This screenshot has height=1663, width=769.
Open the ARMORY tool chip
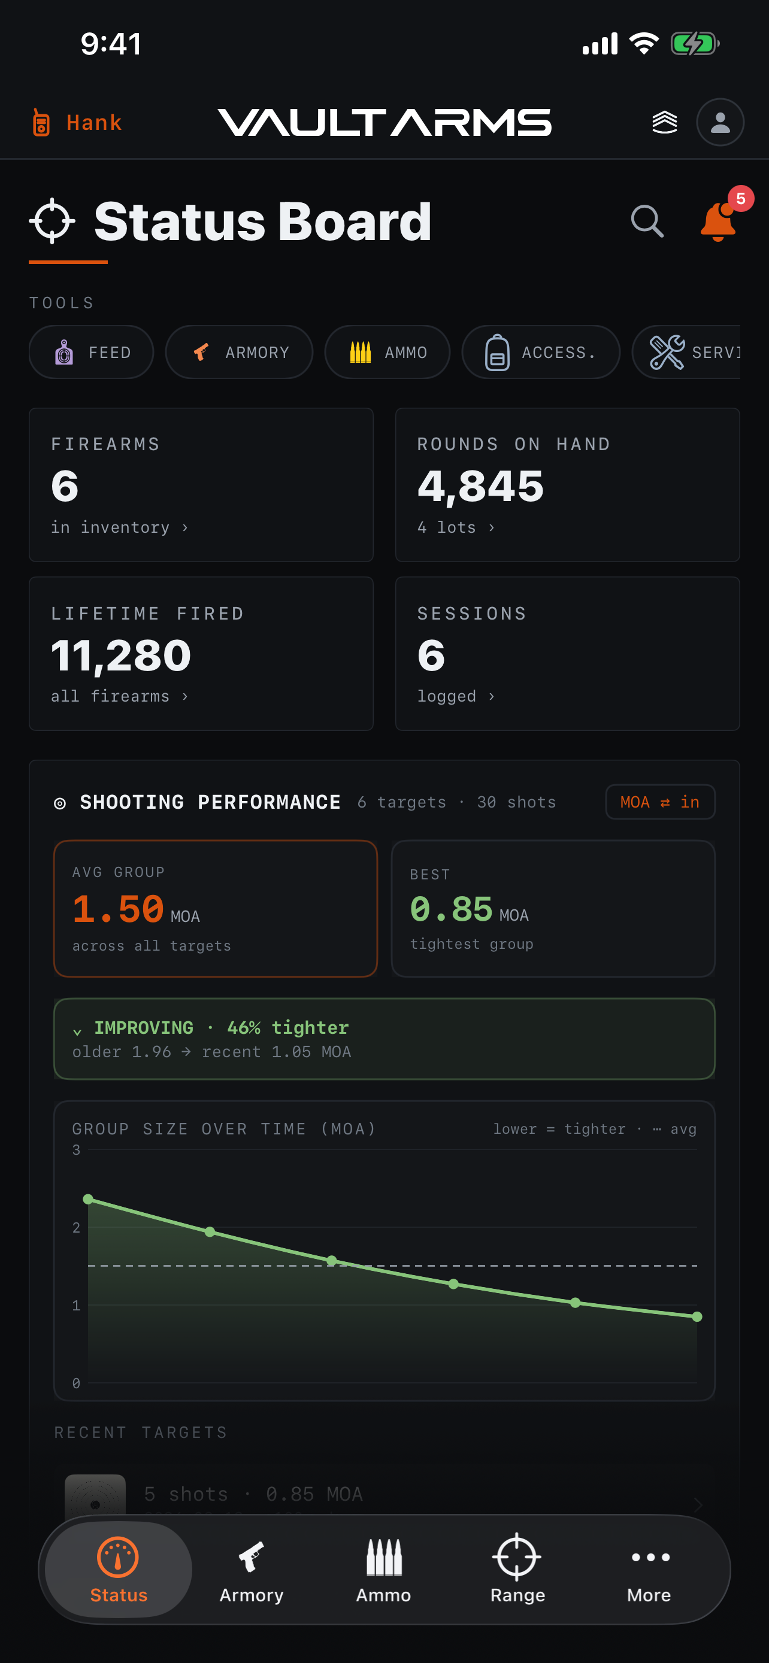[239, 353]
